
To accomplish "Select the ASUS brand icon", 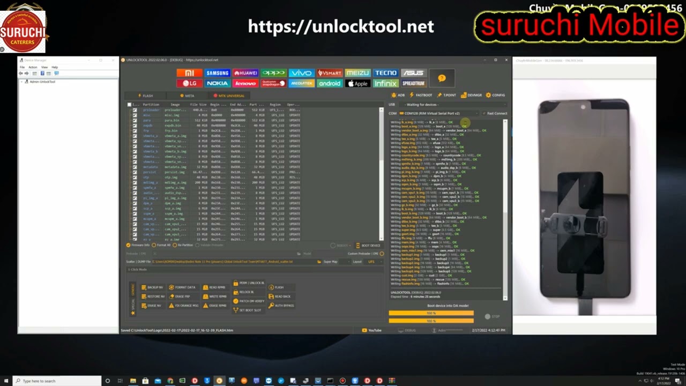I will (413, 73).
